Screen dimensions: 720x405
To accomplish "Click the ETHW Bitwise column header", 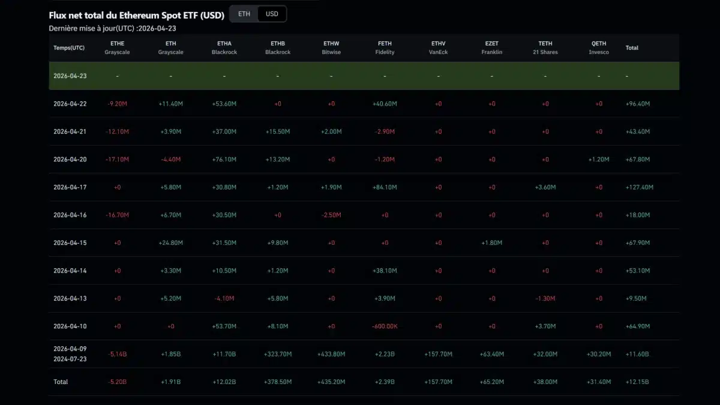I will pyautogui.click(x=331, y=47).
